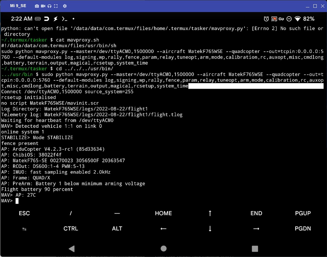Tap the Android Back navigation button
327x257 pixels.
click(x=71, y=249)
